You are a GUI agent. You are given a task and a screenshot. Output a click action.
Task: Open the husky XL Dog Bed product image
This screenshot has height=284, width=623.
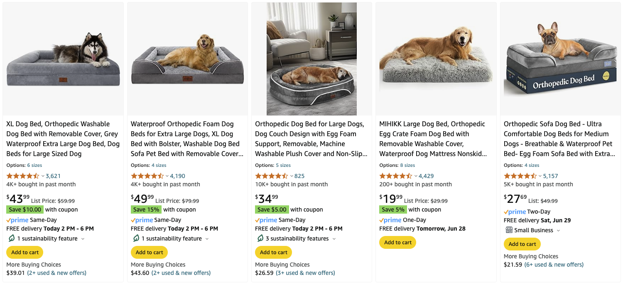(x=63, y=59)
